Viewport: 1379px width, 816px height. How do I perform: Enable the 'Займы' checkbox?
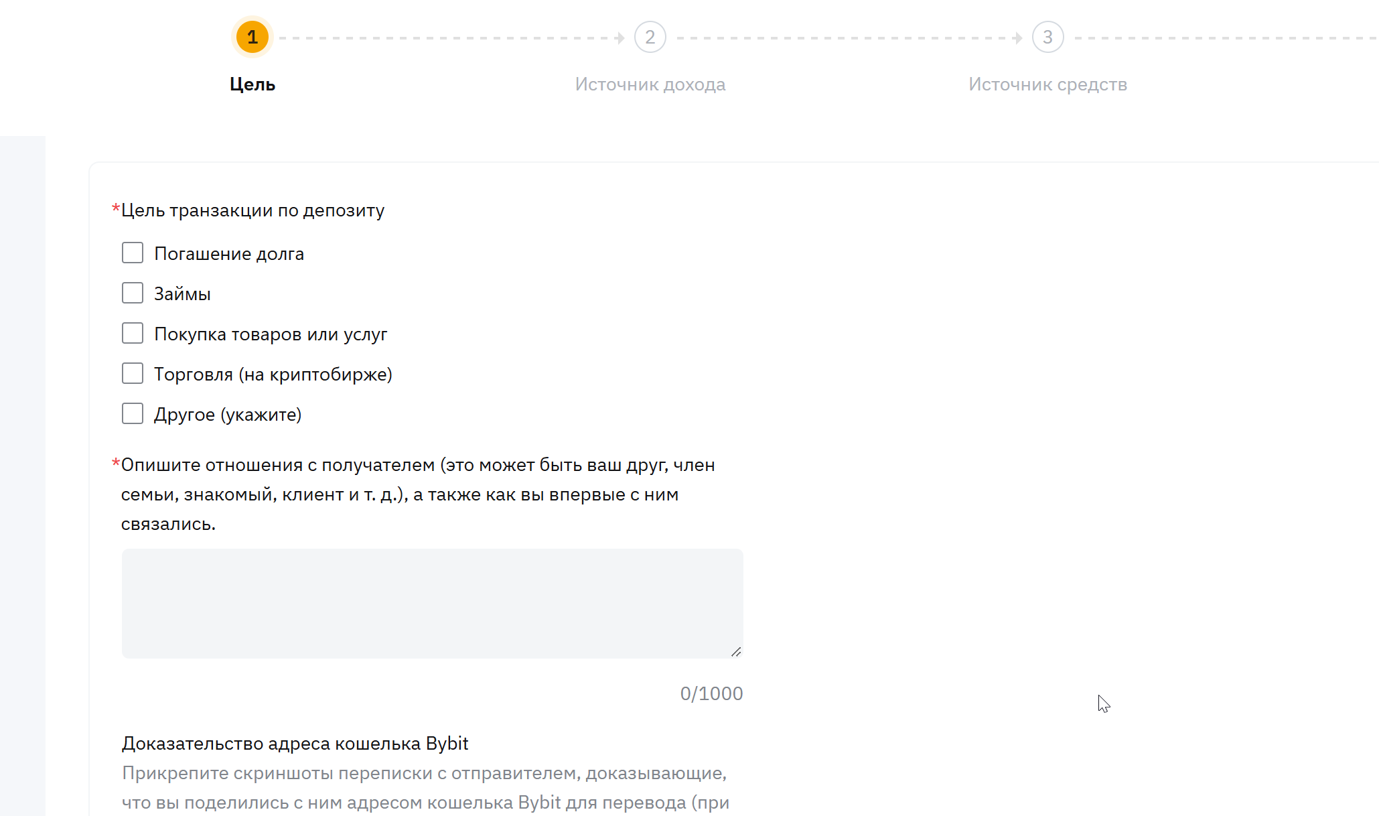point(133,293)
